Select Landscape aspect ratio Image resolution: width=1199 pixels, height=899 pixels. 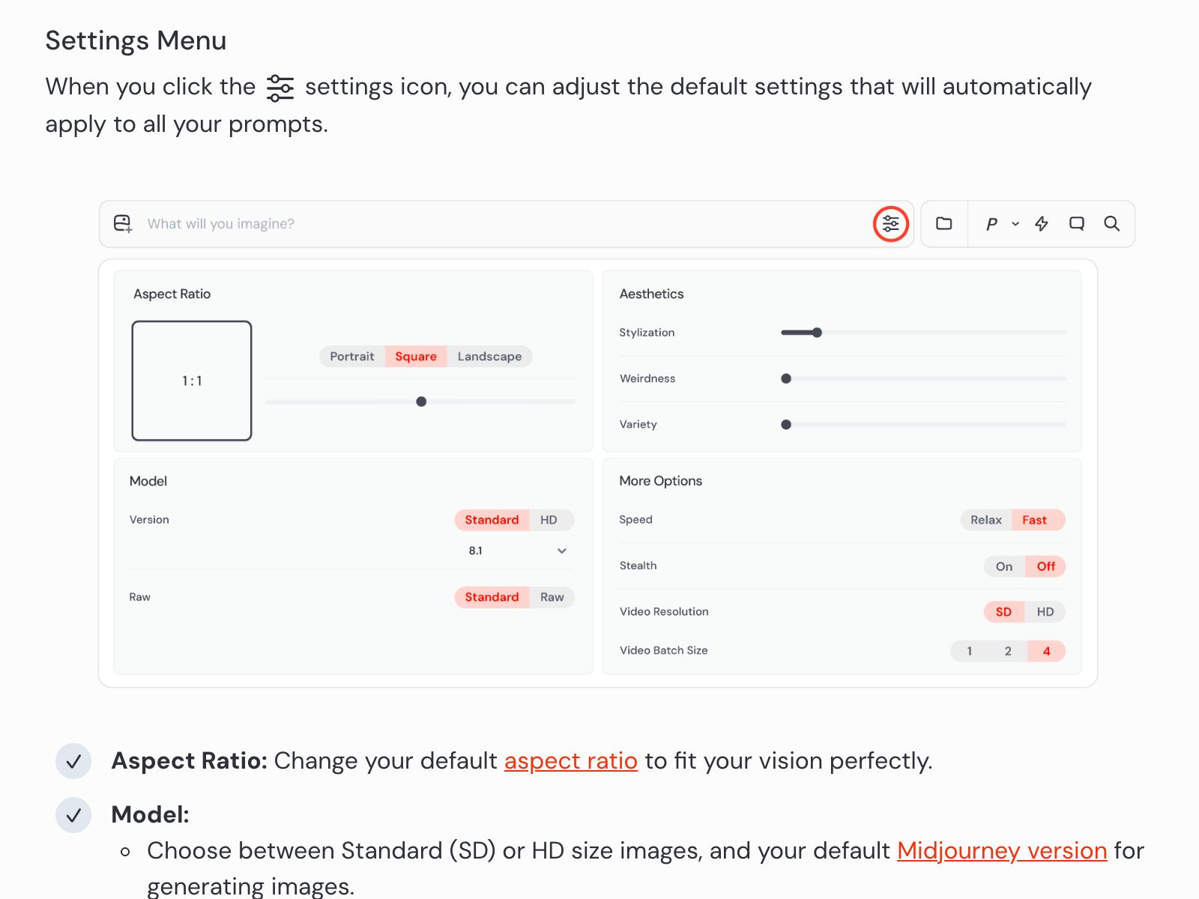tap(489, 357)
